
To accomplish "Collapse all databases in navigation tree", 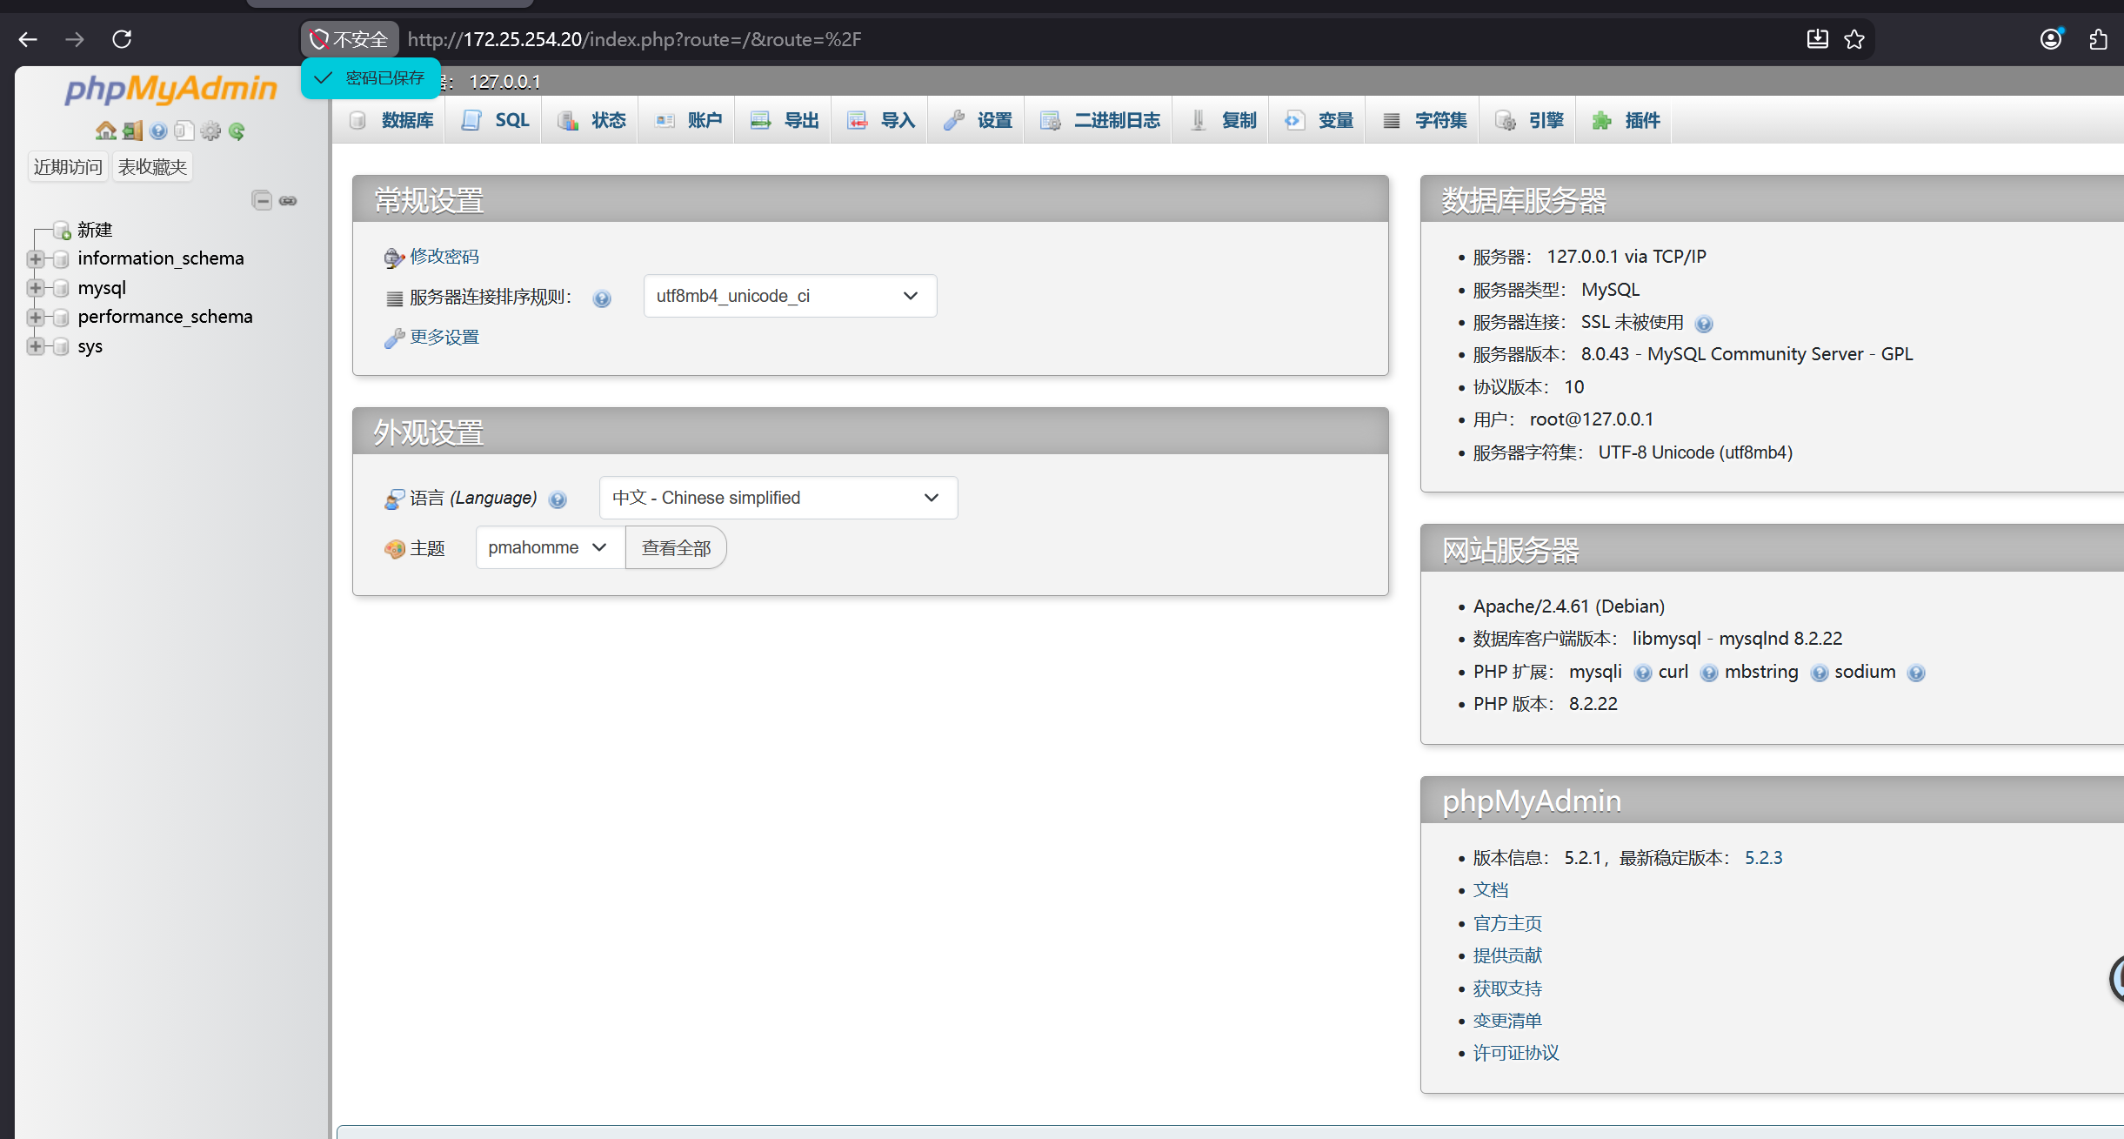I will (262, 200).
